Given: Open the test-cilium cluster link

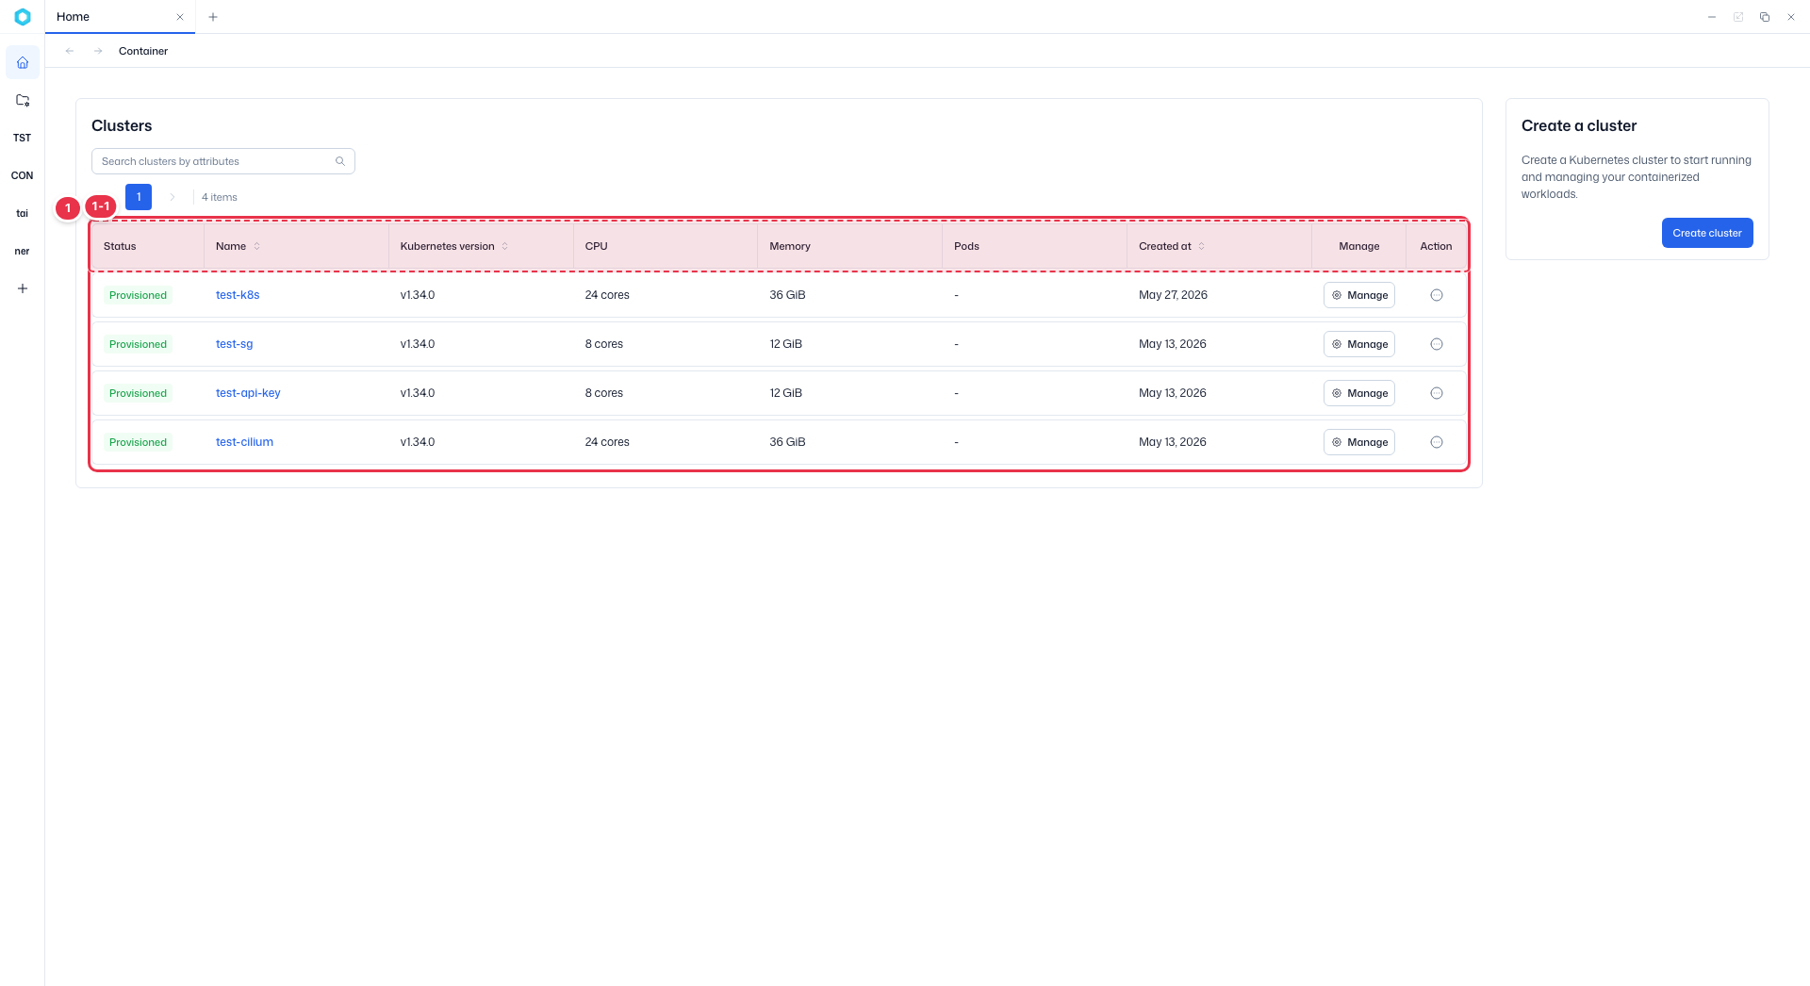Looking at the screenshot, I should (244, 442).
